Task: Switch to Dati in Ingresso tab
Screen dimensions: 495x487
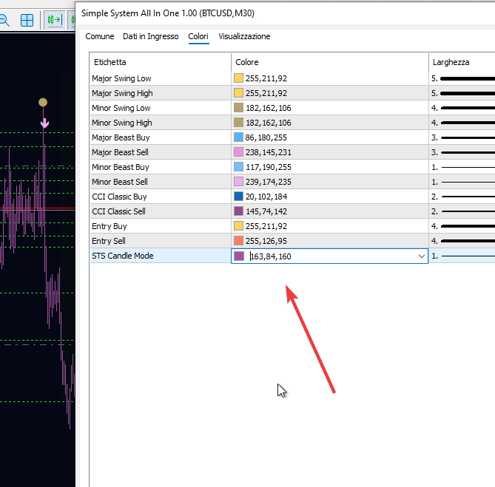Action: [151, 36]
